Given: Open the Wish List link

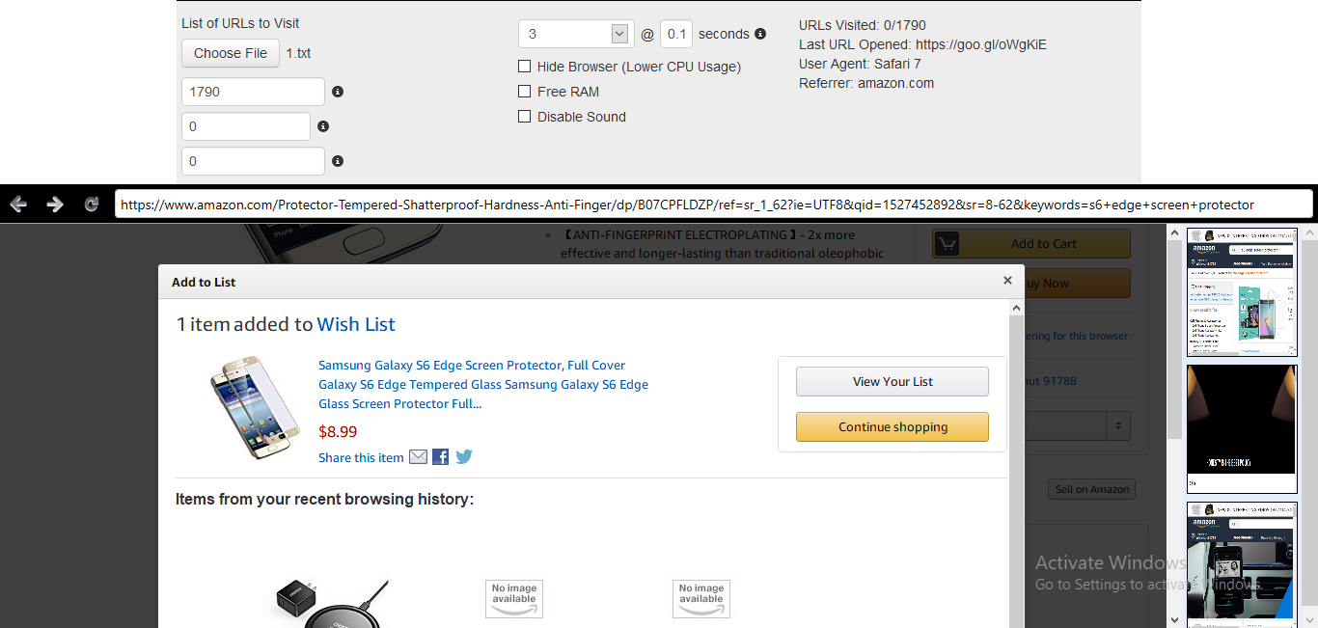Looking at the screenshot, I should (x=356, y=324).
